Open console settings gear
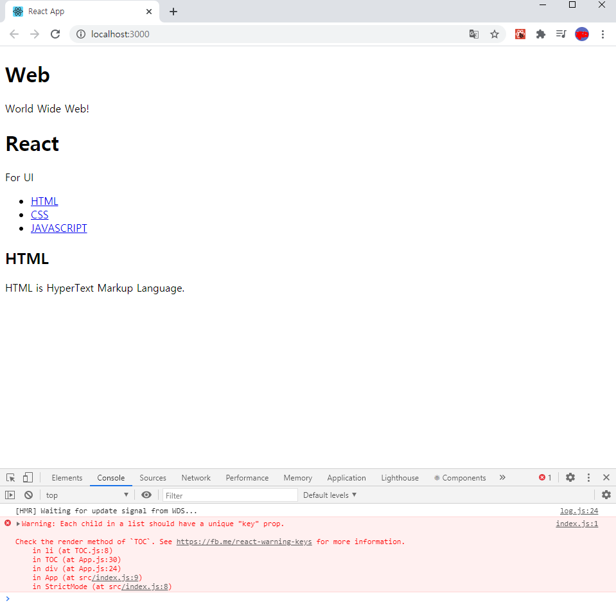616x609 pixels. (606, 495)
